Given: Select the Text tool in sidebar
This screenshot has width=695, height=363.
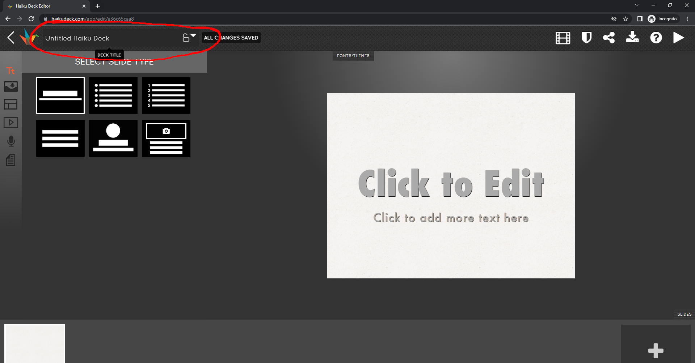Looking at the screenshot, I should [10, 71].
